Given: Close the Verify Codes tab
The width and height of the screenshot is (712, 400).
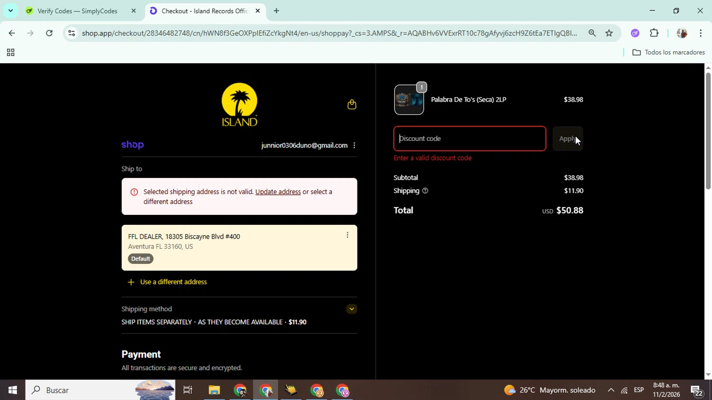Looking at the screenshot, I should coord(133,11).
